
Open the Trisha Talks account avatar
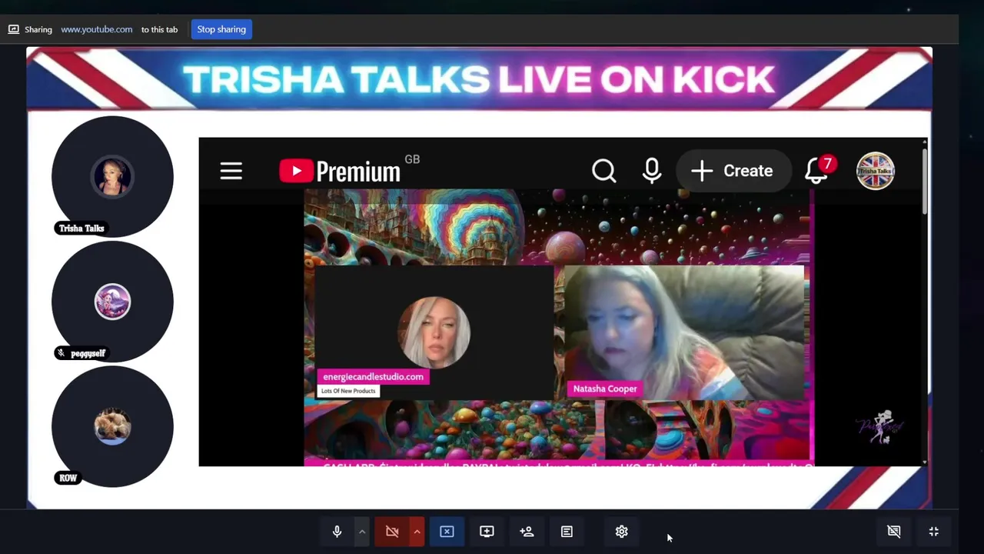tap(876, 171)
